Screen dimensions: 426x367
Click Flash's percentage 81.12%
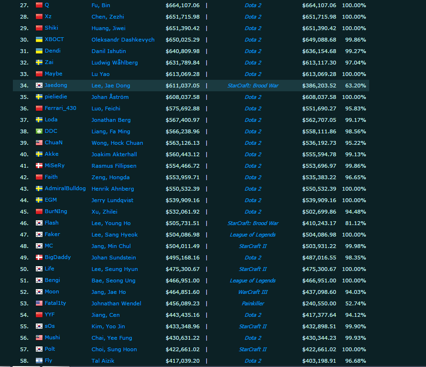click(x=356, y=223)
